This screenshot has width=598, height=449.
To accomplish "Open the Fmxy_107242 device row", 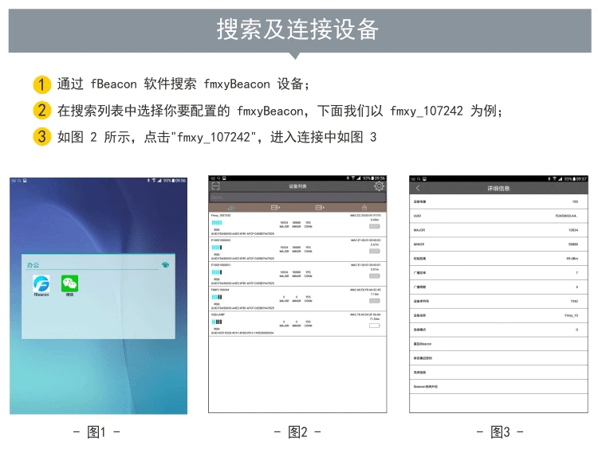I will pyautogui.click(x=297, y=224).
